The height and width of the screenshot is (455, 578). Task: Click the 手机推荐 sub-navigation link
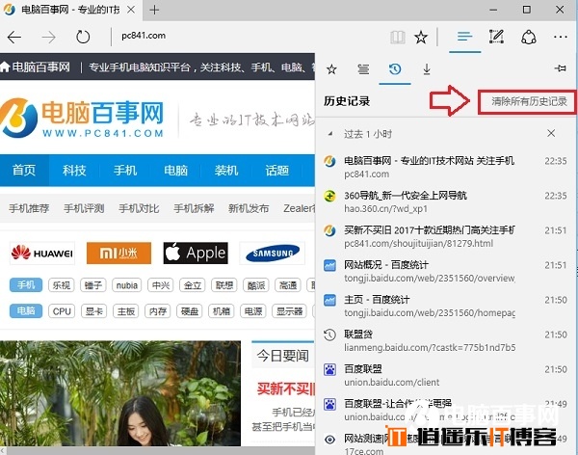29,208
